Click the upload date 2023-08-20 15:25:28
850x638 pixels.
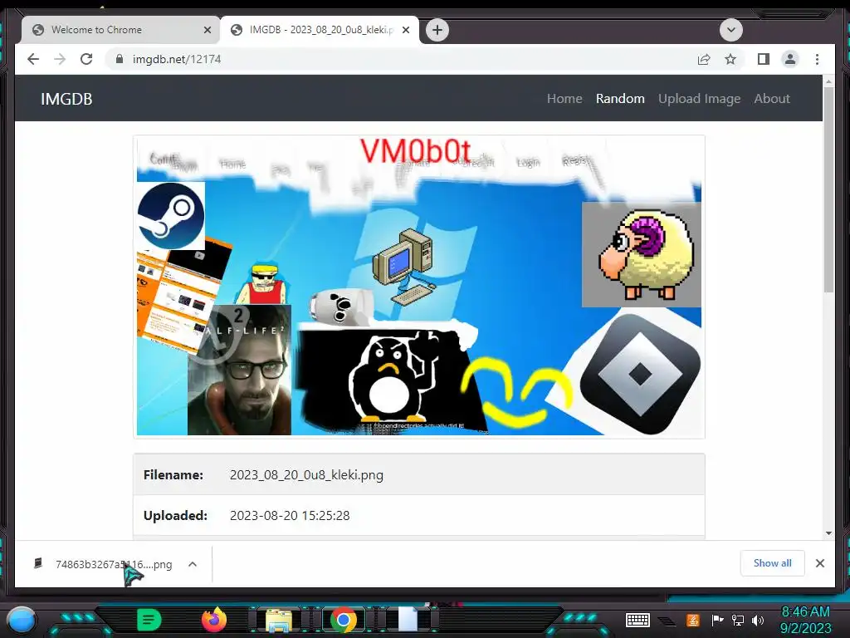pyautogui.click(x=290, y=515)
